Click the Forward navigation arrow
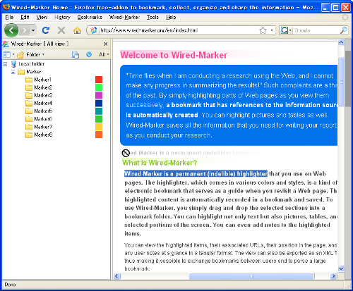This screenshot has width=353, height=291. pyautogui.click(x=25, y=30)
